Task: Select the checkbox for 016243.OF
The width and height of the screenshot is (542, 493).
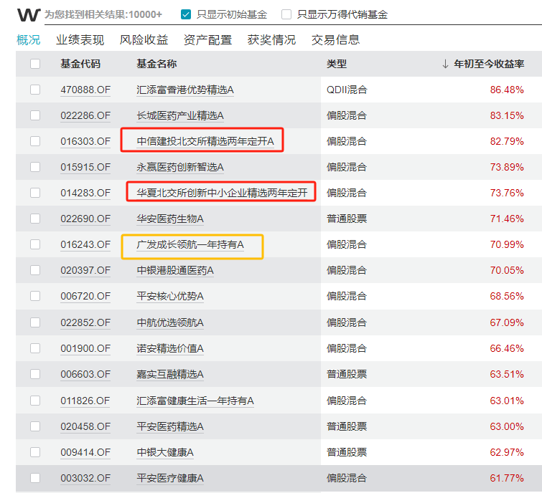Action: coord(35,244)
